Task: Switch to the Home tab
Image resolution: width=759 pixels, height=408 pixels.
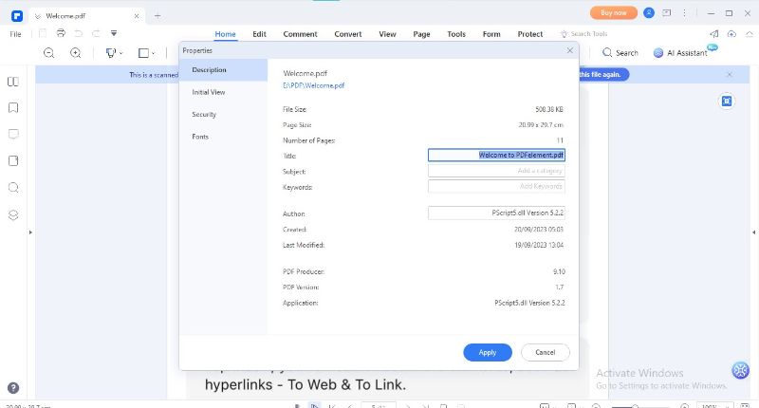Action: click(x=225, y=34)
